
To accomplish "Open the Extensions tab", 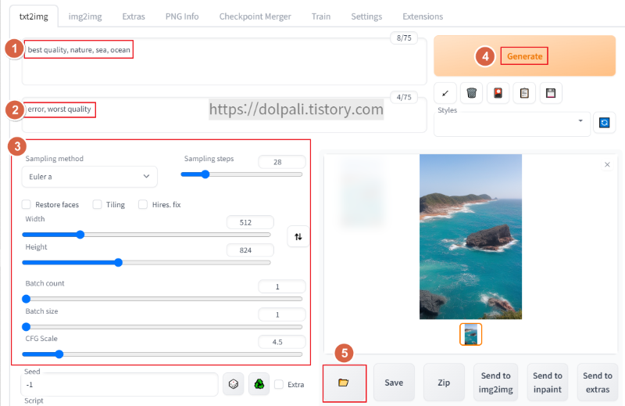I will tap(423, 16).
